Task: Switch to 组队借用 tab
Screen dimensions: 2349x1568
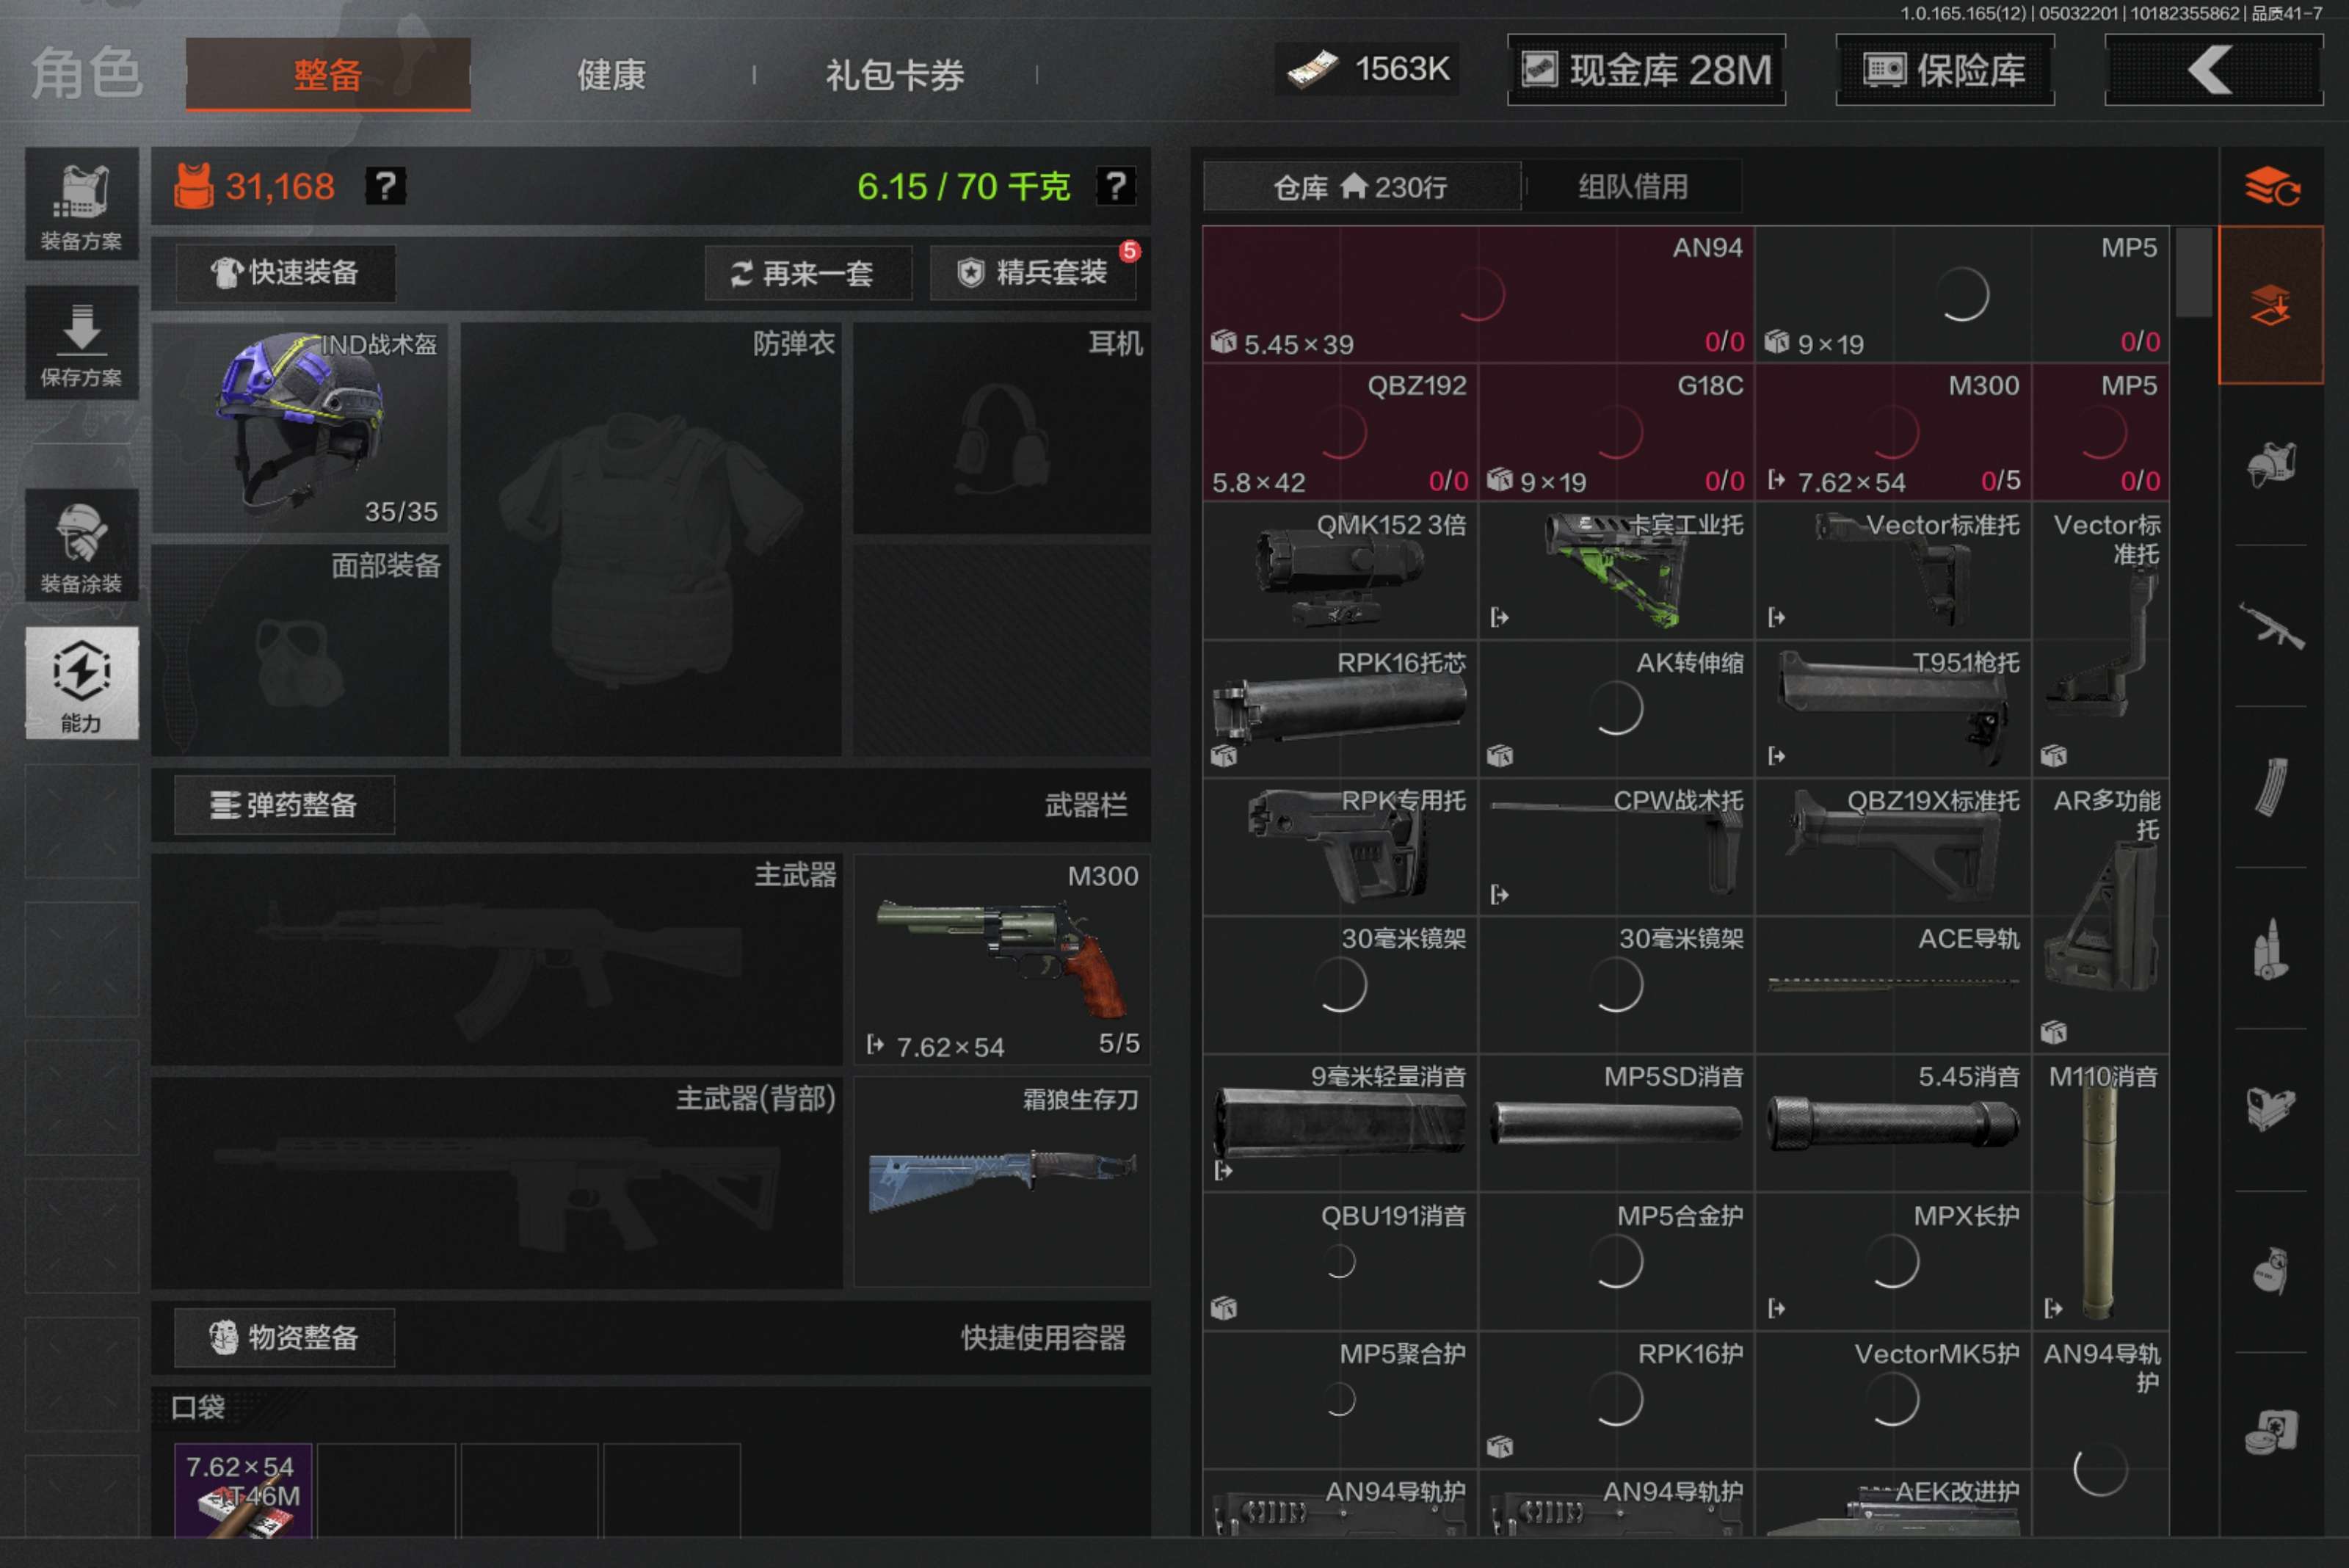Action: (x=1632, y=187)
